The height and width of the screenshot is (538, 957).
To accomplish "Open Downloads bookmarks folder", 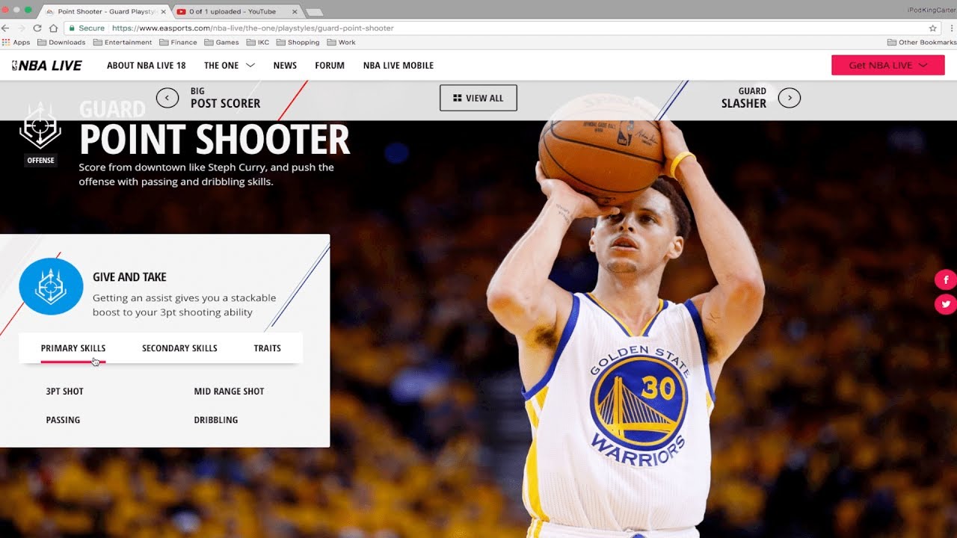I will 61,43.
